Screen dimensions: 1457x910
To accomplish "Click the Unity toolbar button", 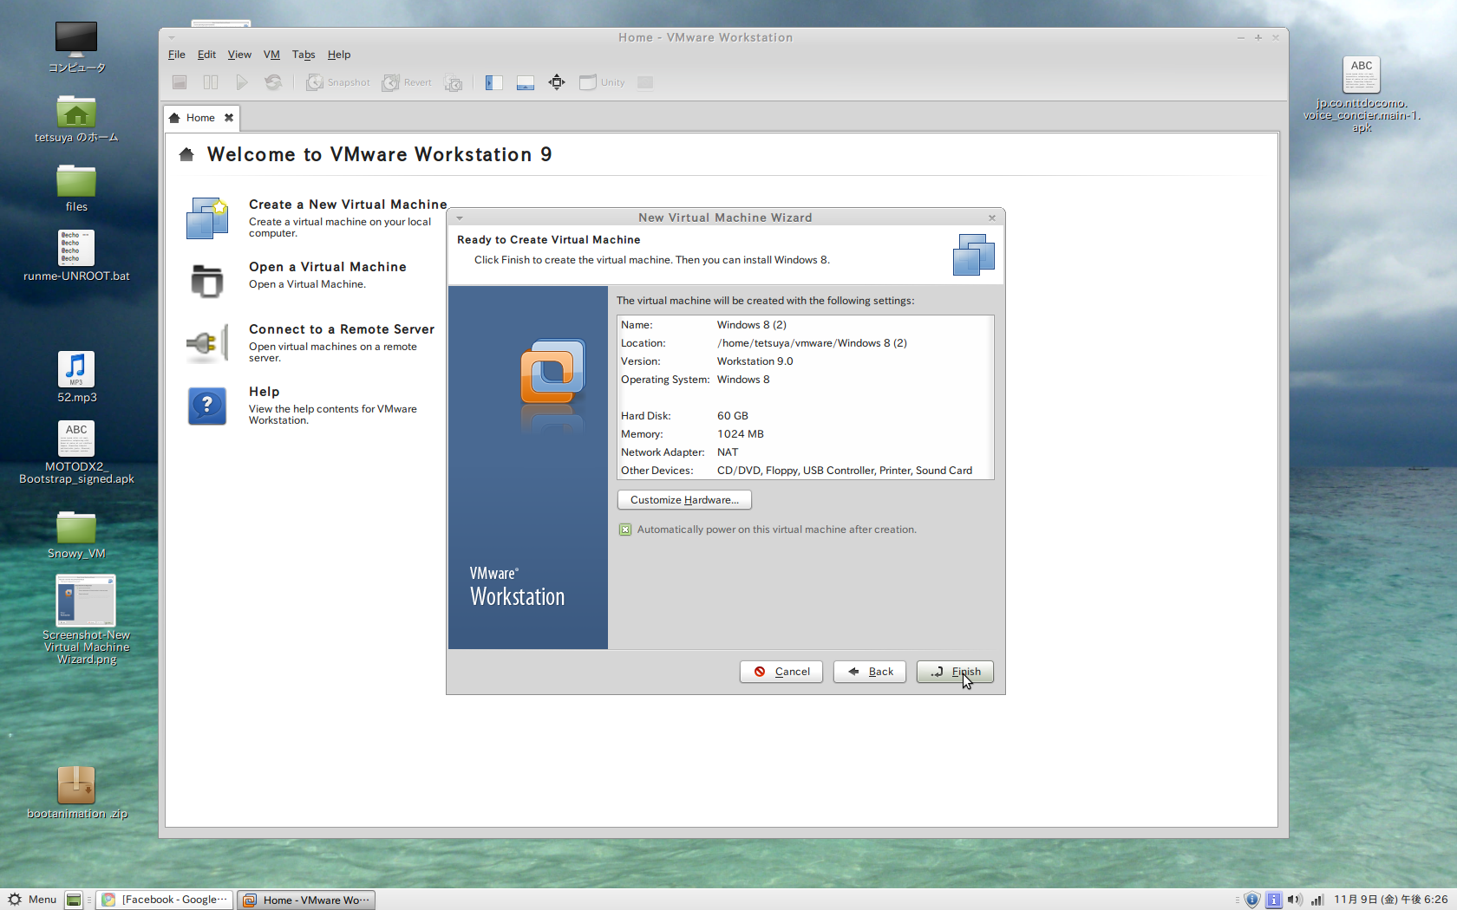I will coord(602,82).
